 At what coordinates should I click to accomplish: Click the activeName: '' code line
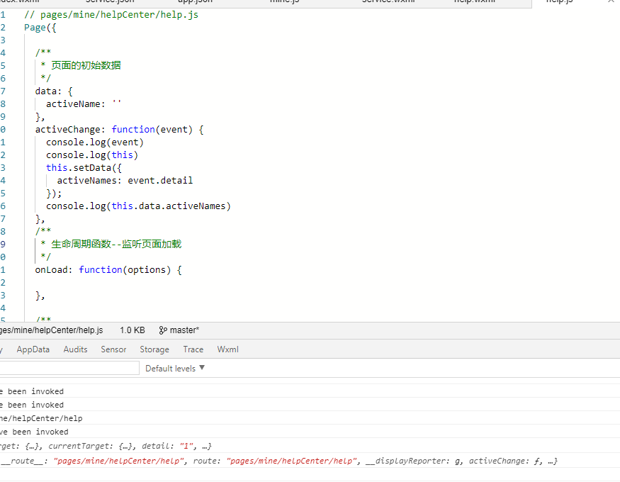pyautogui.click(x=84, y=104)
